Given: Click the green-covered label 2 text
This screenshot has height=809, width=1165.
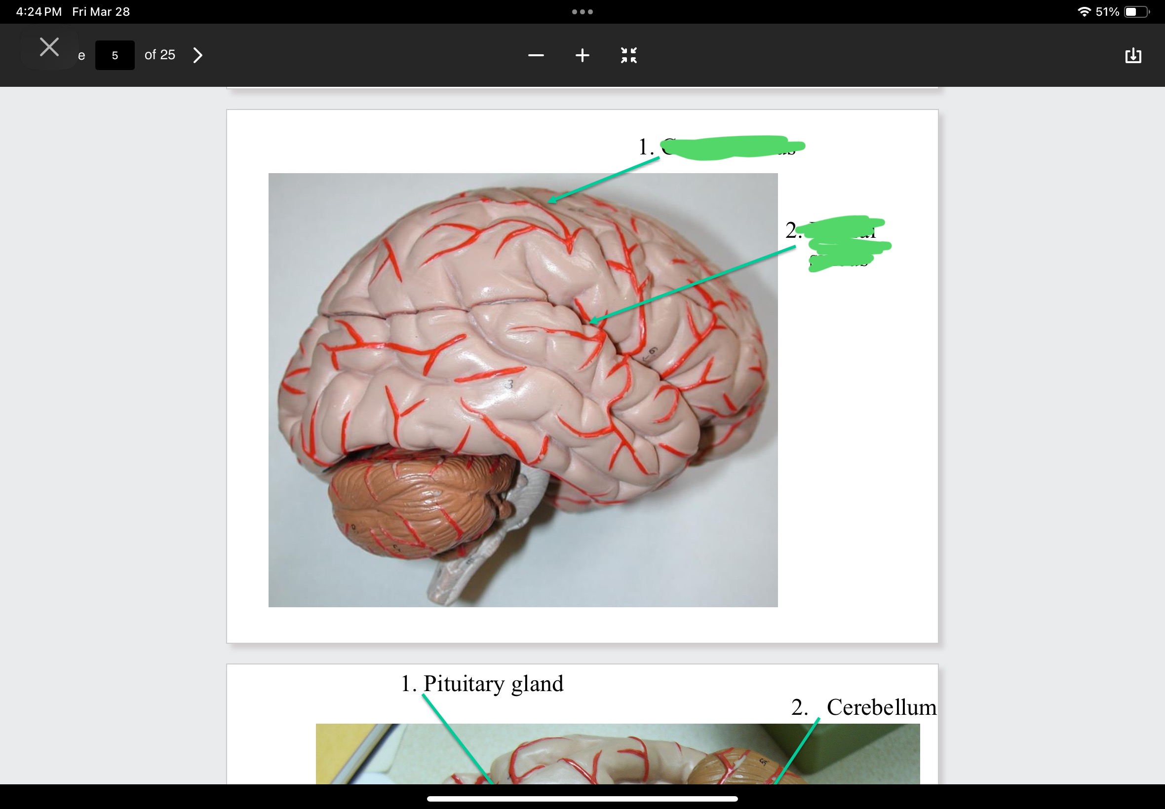Looking at the screenshot, I should 845,242.
